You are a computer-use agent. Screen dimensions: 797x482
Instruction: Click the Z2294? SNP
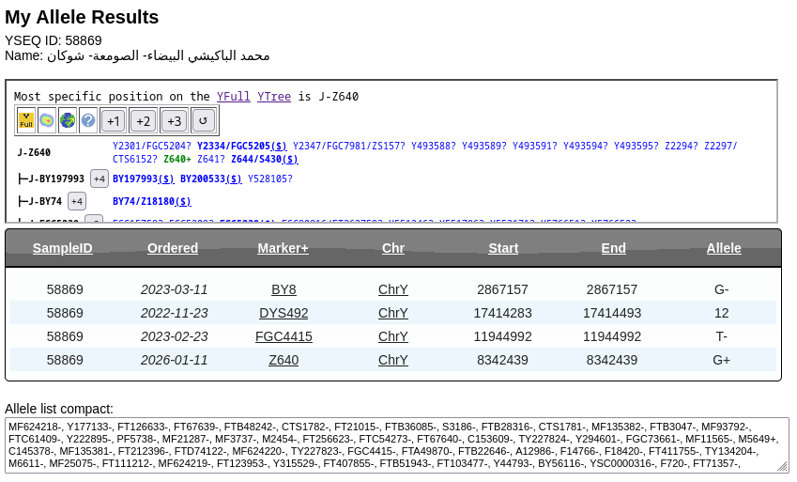point(682,146)
